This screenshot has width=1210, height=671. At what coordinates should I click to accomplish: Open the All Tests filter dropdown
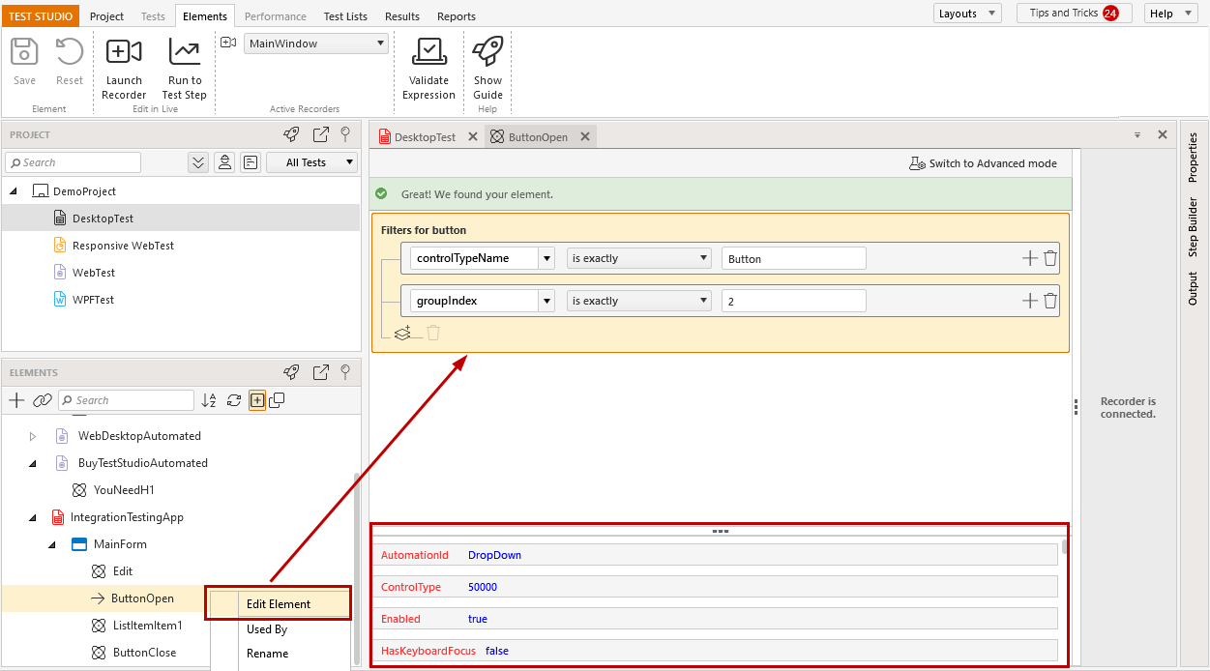pyautogui.click(x=311, y=162)
